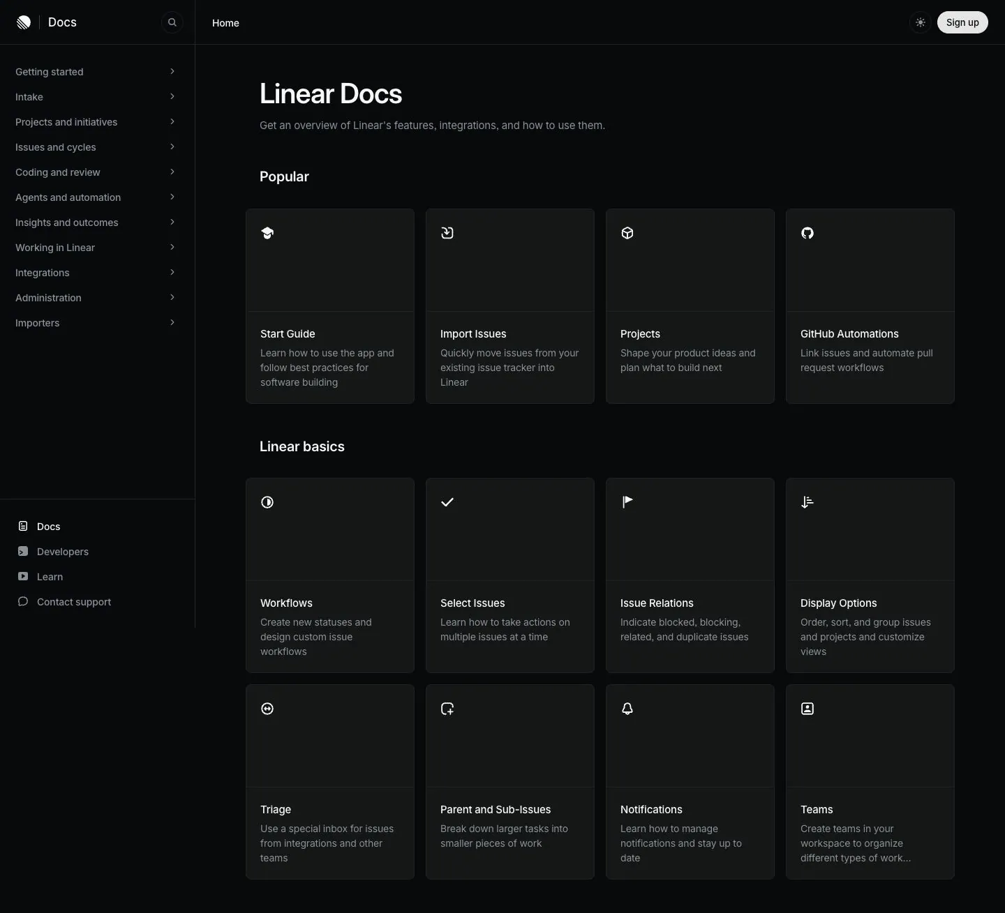Click the Linear logo icon
1005x913 pixels.
[x=24, y=22]
